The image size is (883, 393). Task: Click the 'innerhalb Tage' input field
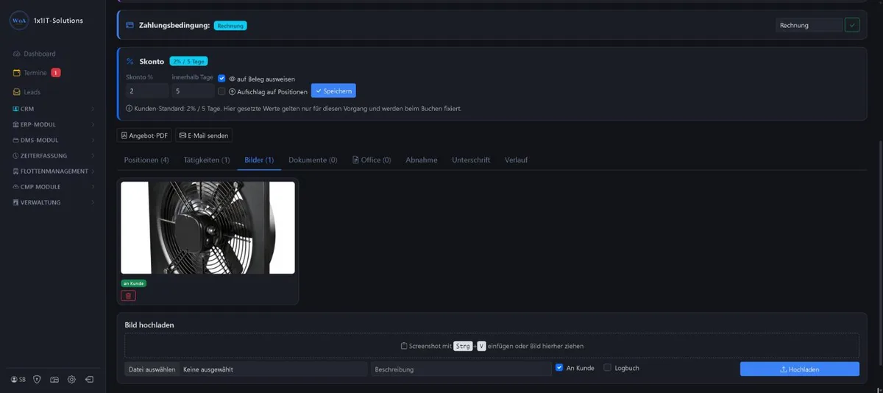(193, 91)
